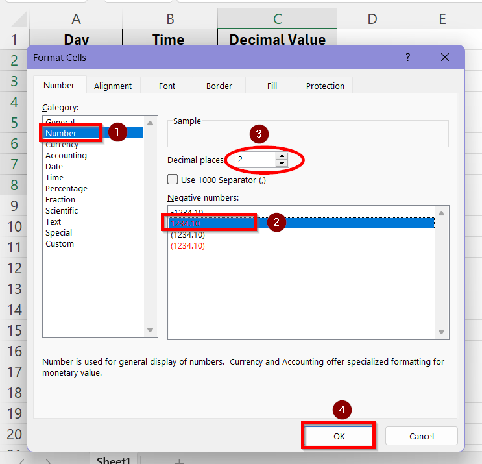482x464 pixels.
Task: Select column A header
Action: tap(76, 19)
